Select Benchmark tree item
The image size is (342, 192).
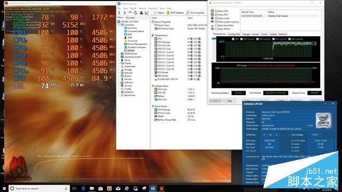[129, 95]
